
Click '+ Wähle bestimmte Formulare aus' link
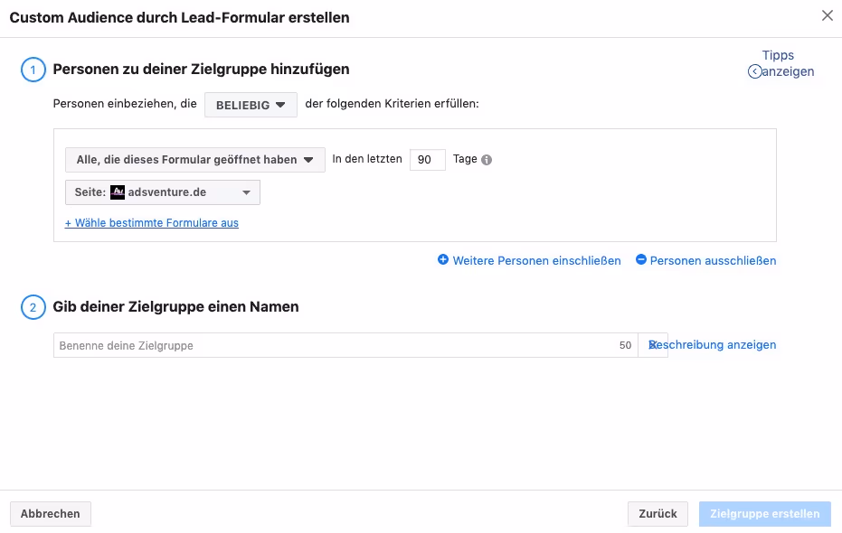coord(151,223)
